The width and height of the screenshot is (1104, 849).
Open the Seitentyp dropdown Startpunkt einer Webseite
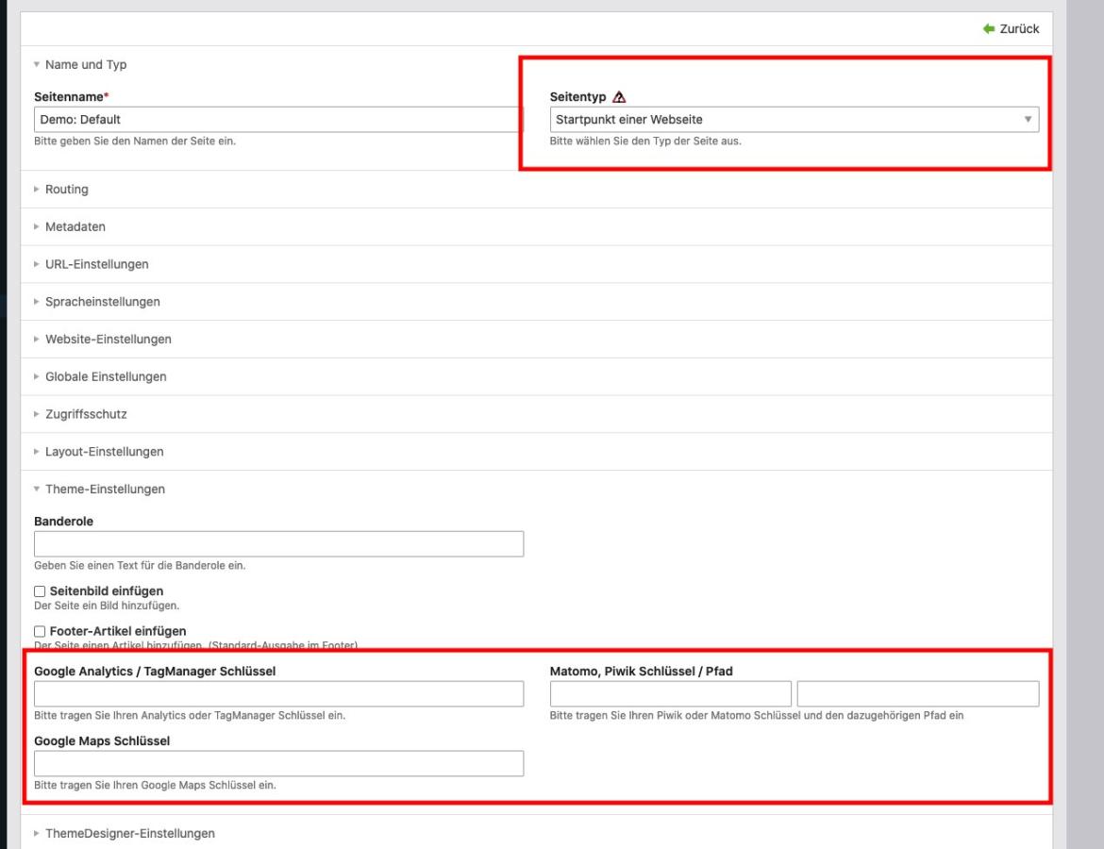pyautogui.click(x=794, y=120)
